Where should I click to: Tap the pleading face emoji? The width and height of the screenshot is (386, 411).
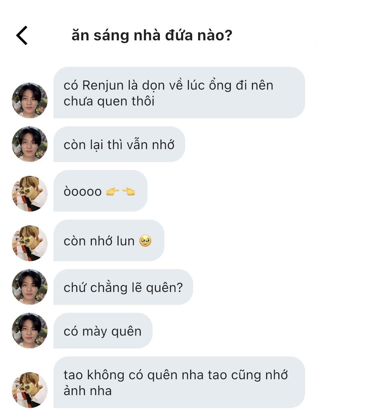coord(145,241)
